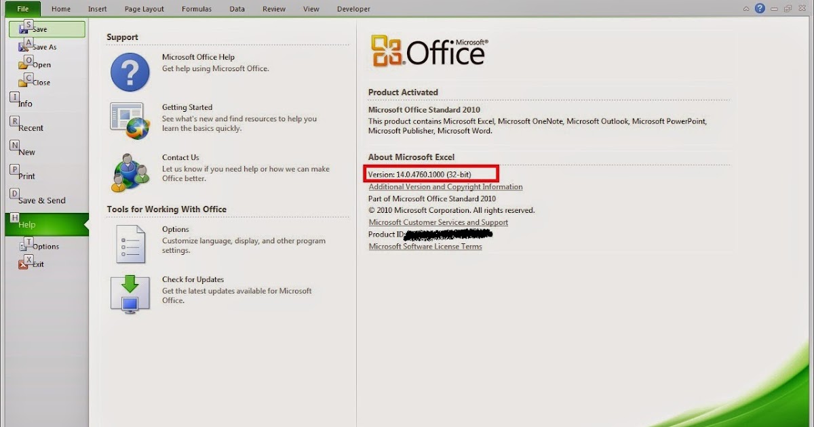Click the Contact Us heading text
This screenshot has height=427, width=814.
pos(180,158)
